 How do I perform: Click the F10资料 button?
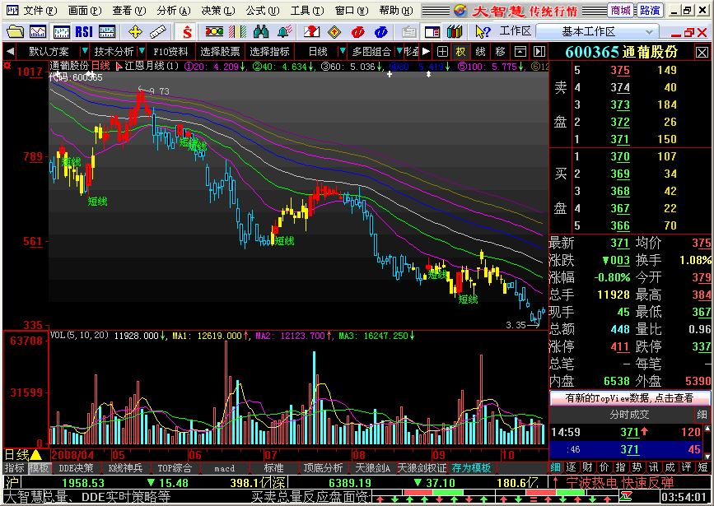pos(170,51)
